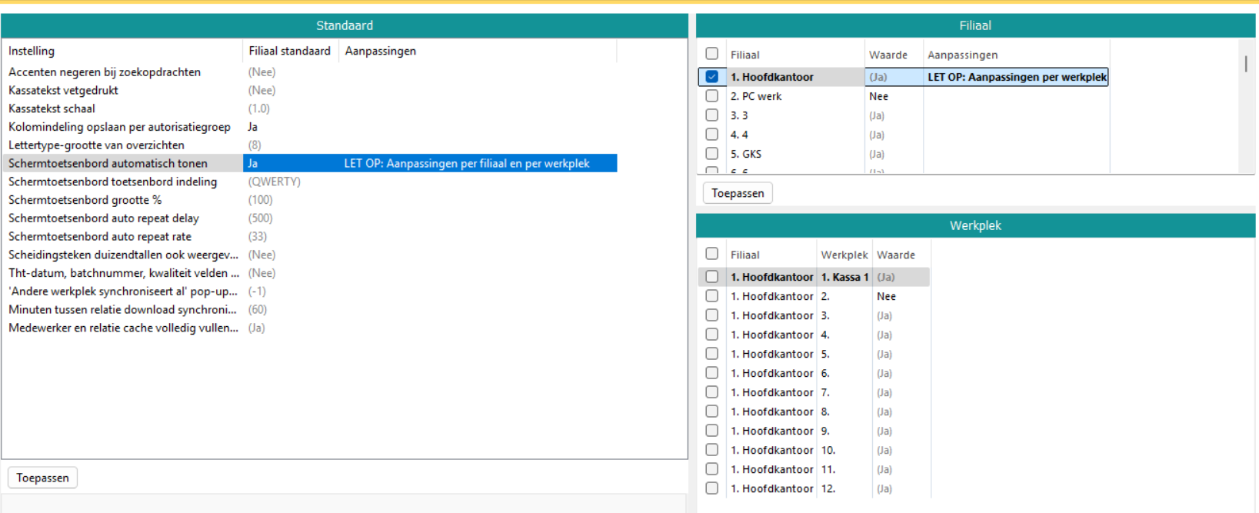The height and width of the screenshot is (513, 1259).
Task: Click Waarde column header in Filiaal panel
Action: 888,55
